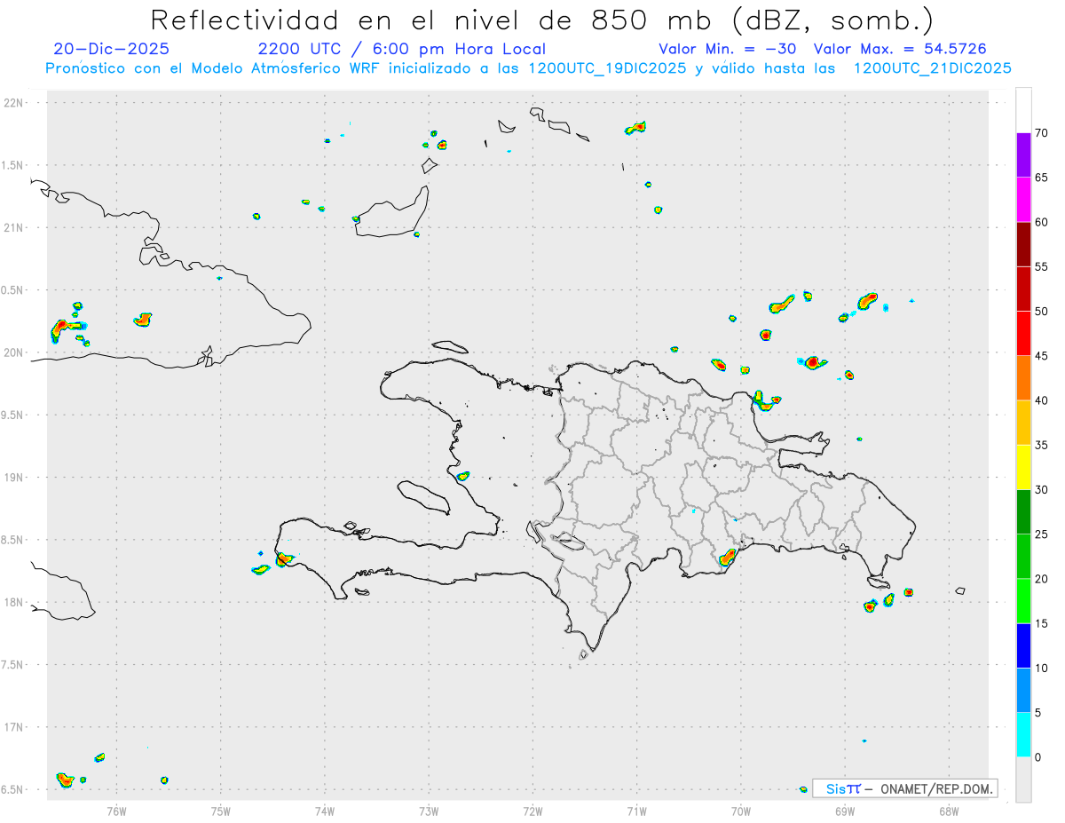Click the colorbar value label '10'
This screenshot has height=823, width=1065.
[x=1040, y=668]
